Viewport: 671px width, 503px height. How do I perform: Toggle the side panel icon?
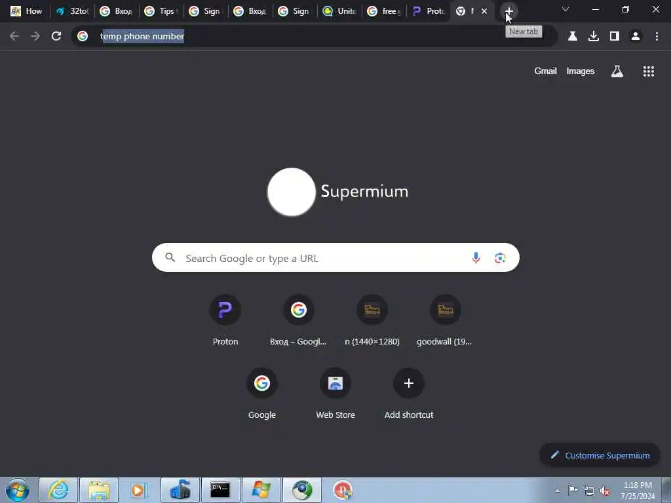click(x=615, y=37)
